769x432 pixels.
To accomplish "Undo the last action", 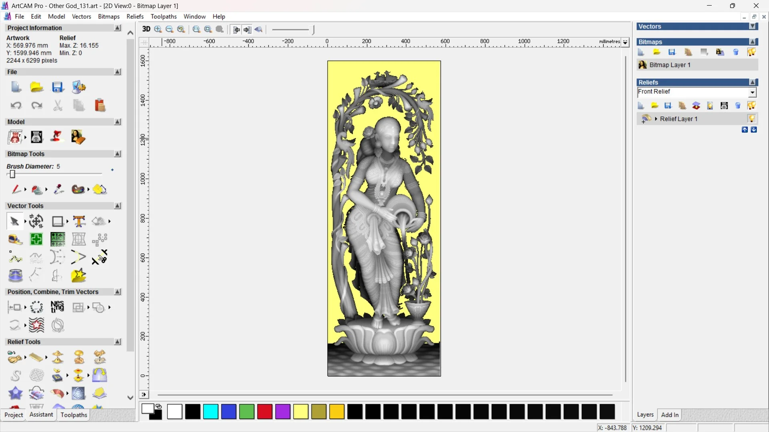I will tap(16, 105).
